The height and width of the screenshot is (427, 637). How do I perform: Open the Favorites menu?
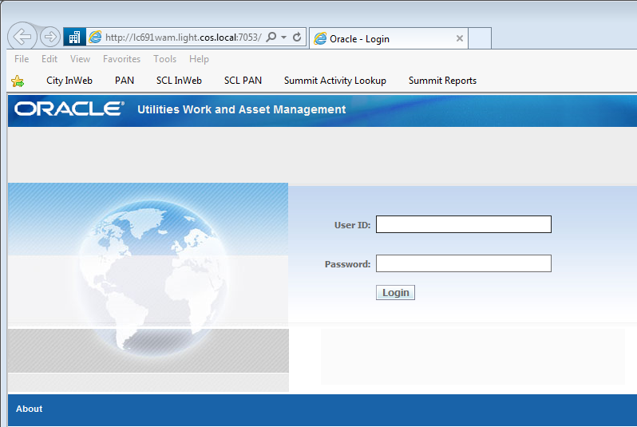[x=121, y=59]
